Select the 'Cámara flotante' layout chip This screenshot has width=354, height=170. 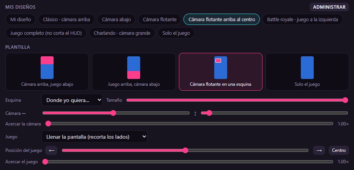point(160,19)
